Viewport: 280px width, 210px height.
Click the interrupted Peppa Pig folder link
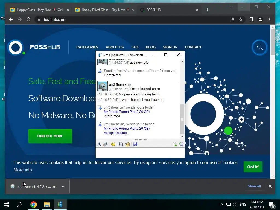(127, 112)
